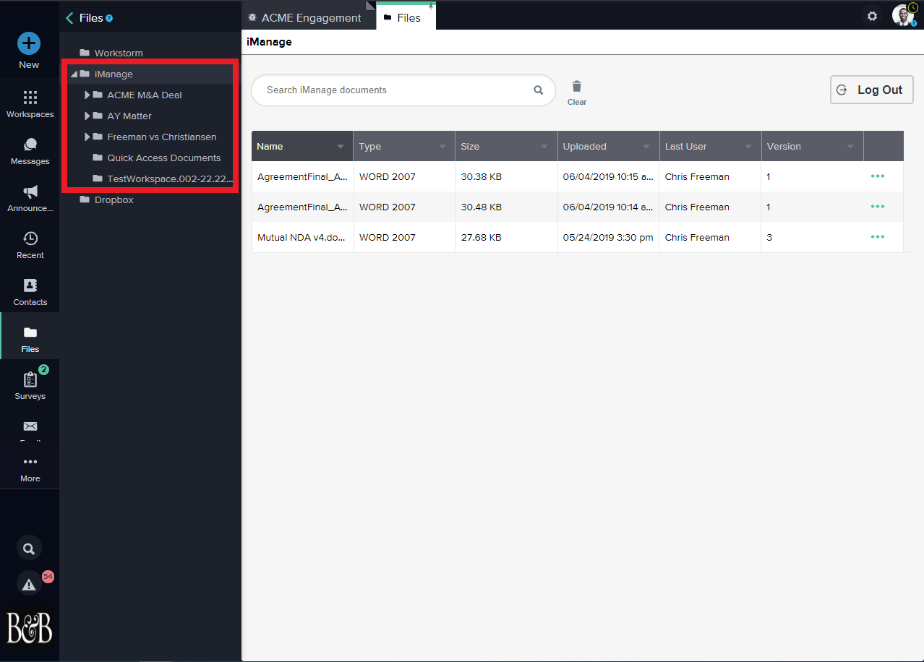Open the Workspaces grid icon
This screenshot has height=662, width=924.
pyautogui.click(x=30, y=98)
